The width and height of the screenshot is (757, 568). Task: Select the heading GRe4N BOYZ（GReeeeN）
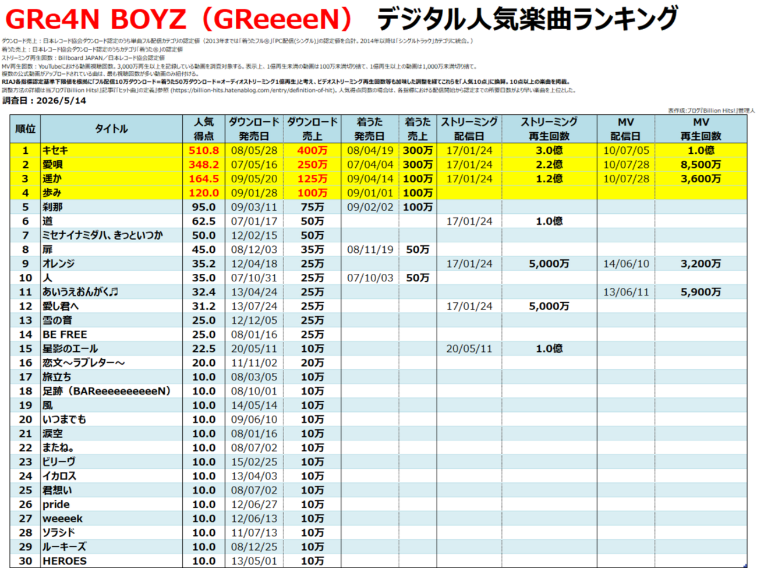tap(179, 19)
